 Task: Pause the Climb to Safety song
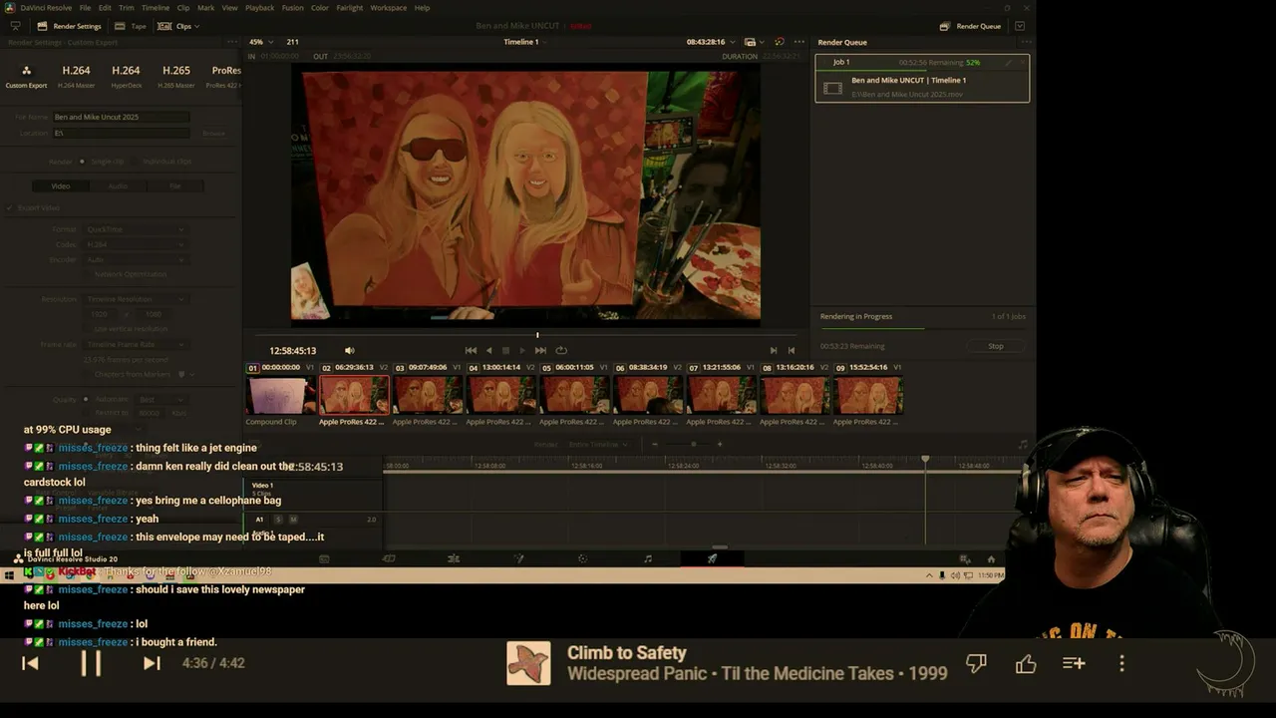(x=91, y=663)
